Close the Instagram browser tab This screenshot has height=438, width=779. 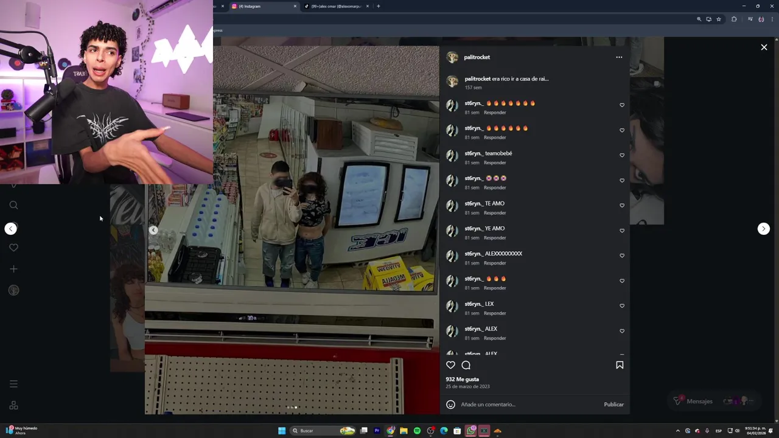(x=295, y=6)
